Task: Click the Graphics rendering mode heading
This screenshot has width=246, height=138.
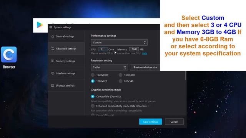Action: click(x=106, y=90)
